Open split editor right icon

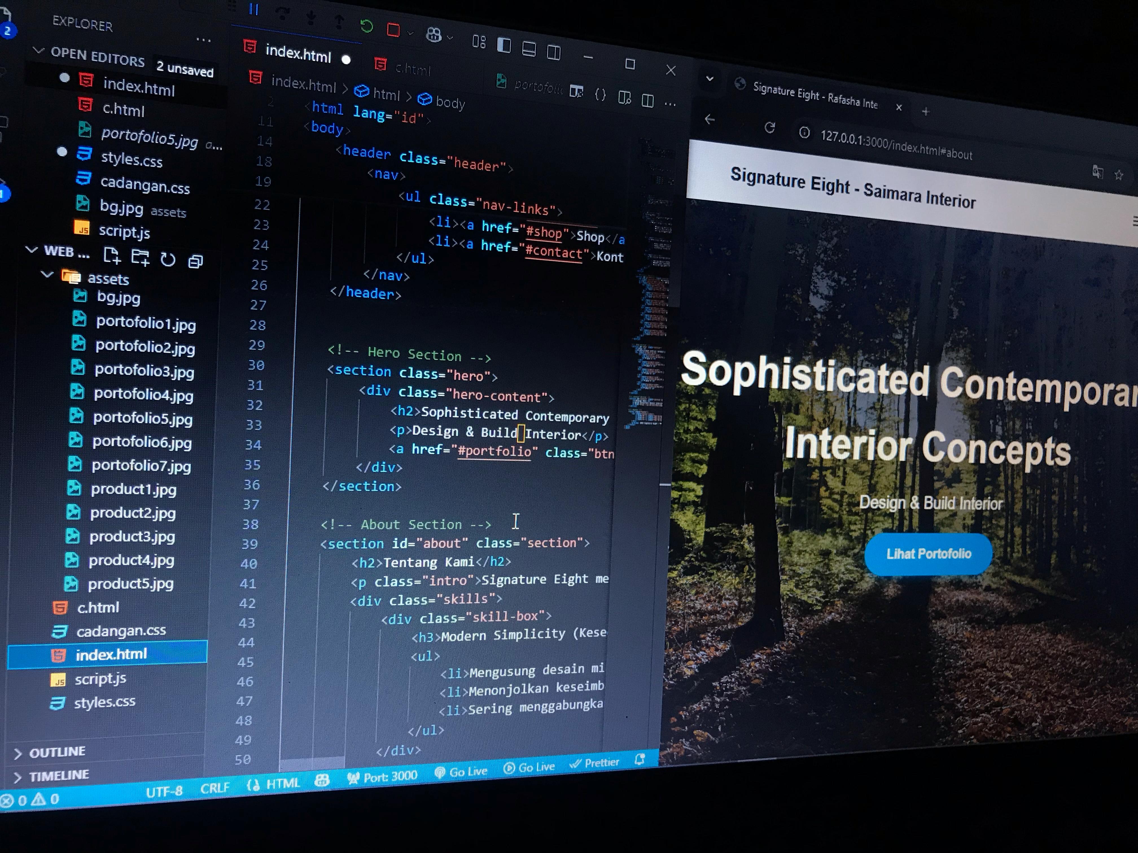(648, 100)
